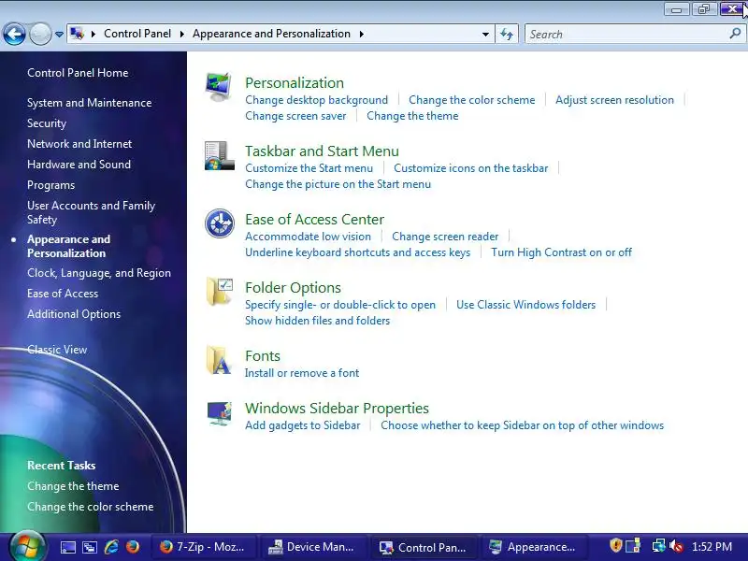The height and width of the screenshot is (561, 748).
Task: Click the disabled Forward arrow button
Action: pos(40,35)
